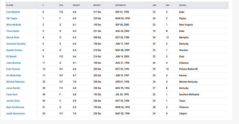Image resolution: width=239 pixels, height=124 pixels.
Task: Open Ryan Arcidiacono's page
Action: [x=15, y=107]
